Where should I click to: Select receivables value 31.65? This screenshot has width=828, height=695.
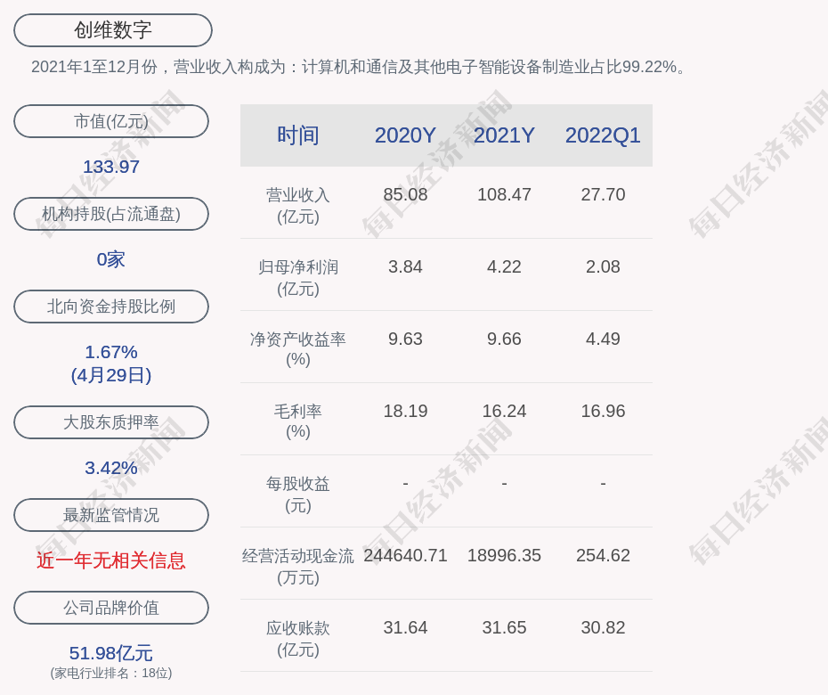[504, 628]
